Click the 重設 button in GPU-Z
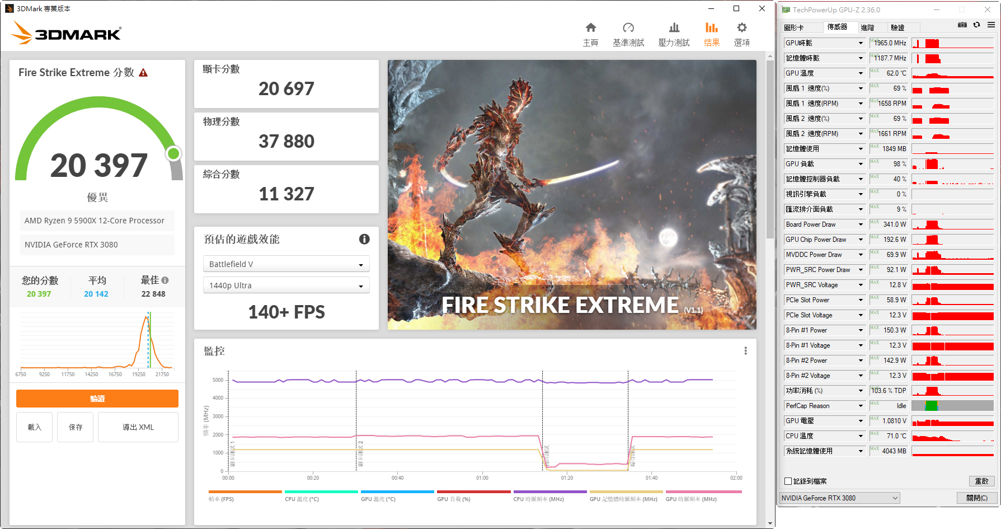The height and width of the screenshot is (529, 1001). tap(981, 481)
